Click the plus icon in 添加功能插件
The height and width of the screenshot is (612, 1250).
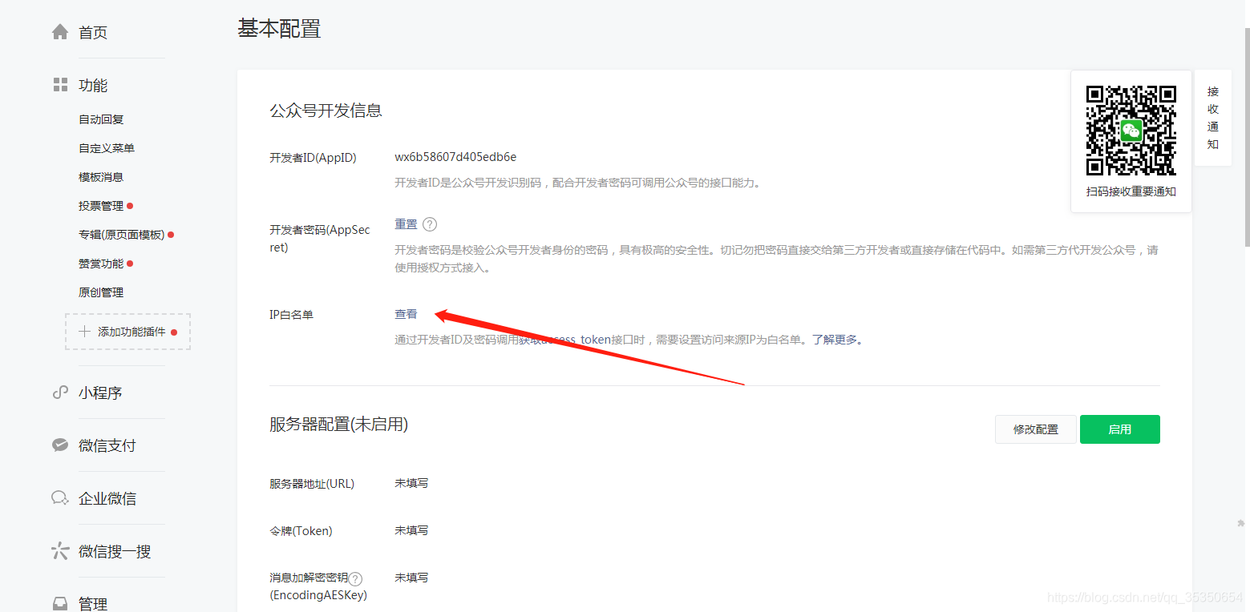(x=84, y=332)
